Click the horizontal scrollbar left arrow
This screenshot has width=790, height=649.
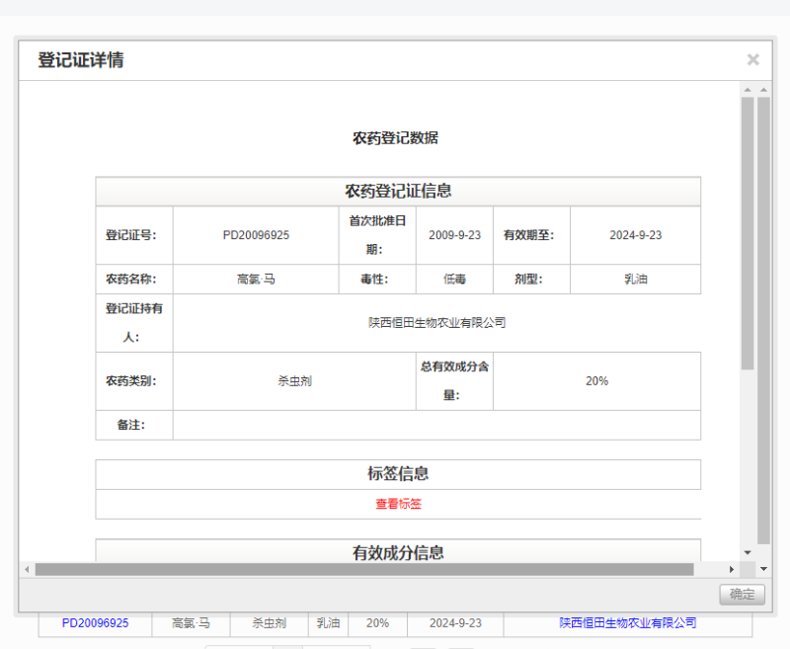point(27,569)
